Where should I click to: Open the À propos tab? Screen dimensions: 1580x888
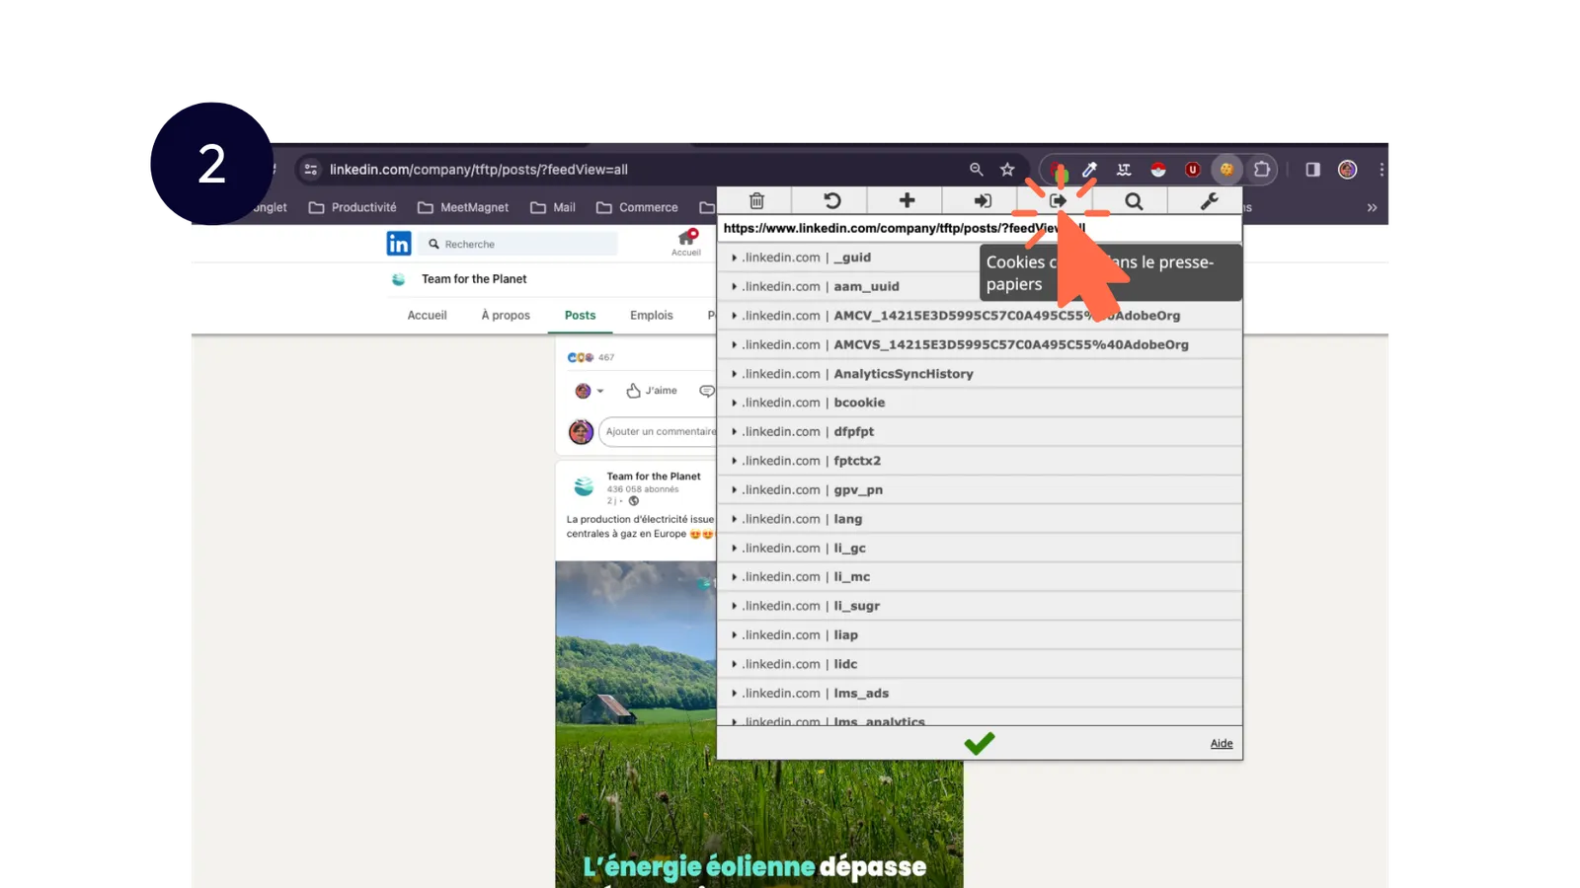pos(506,316)
